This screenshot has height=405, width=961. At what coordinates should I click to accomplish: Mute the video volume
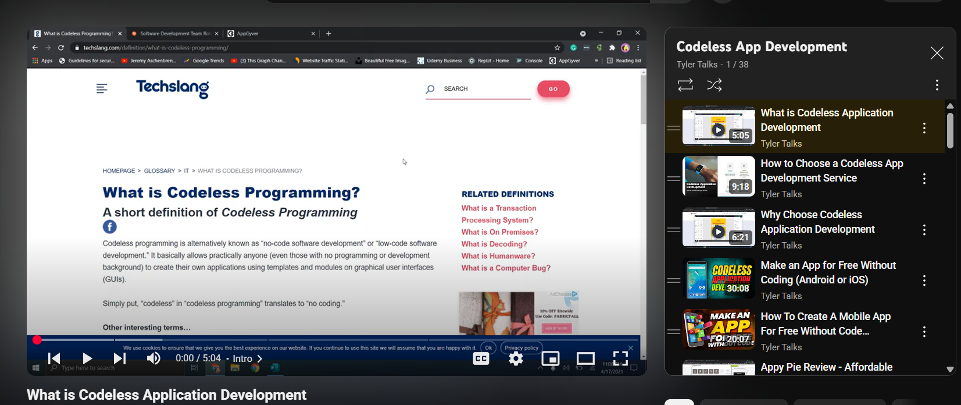click(153, 358)
